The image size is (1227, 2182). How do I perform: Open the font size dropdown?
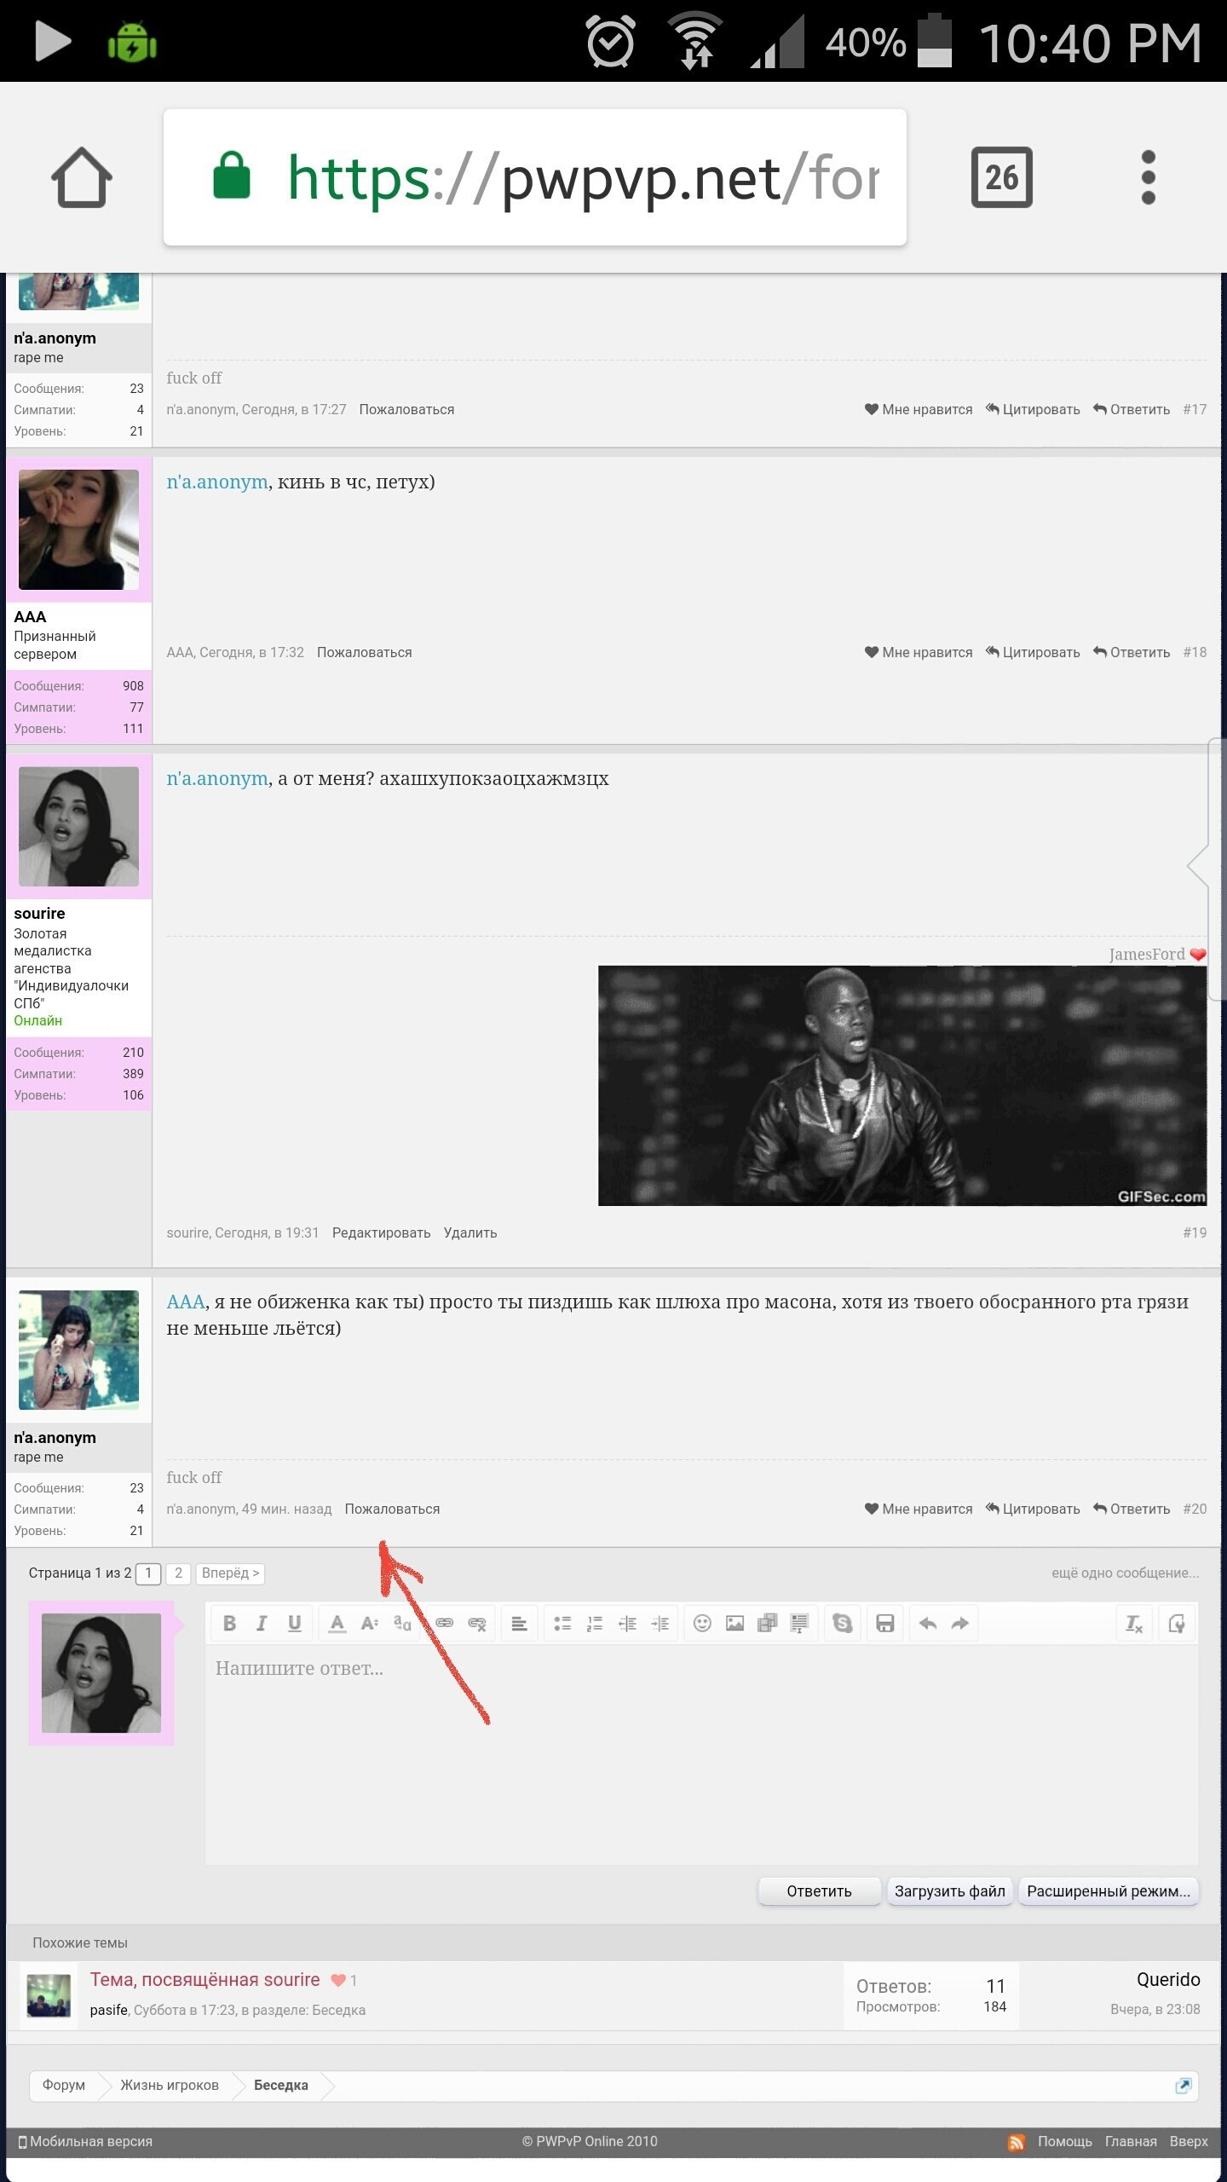[x=370, y=1624]
